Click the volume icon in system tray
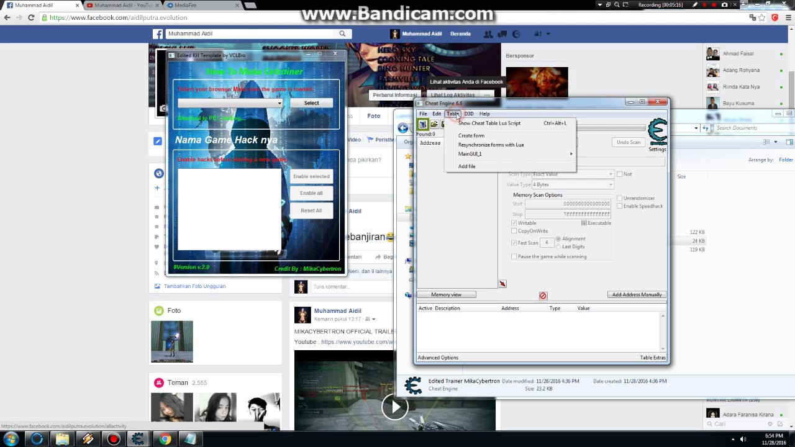This screenshot has width=795, height=447. tap(742, 439)
